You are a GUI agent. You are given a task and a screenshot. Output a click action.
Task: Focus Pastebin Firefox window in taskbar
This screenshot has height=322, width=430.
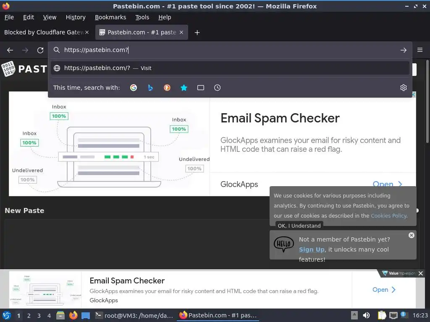pyautogui.click(x=218, y=315)
